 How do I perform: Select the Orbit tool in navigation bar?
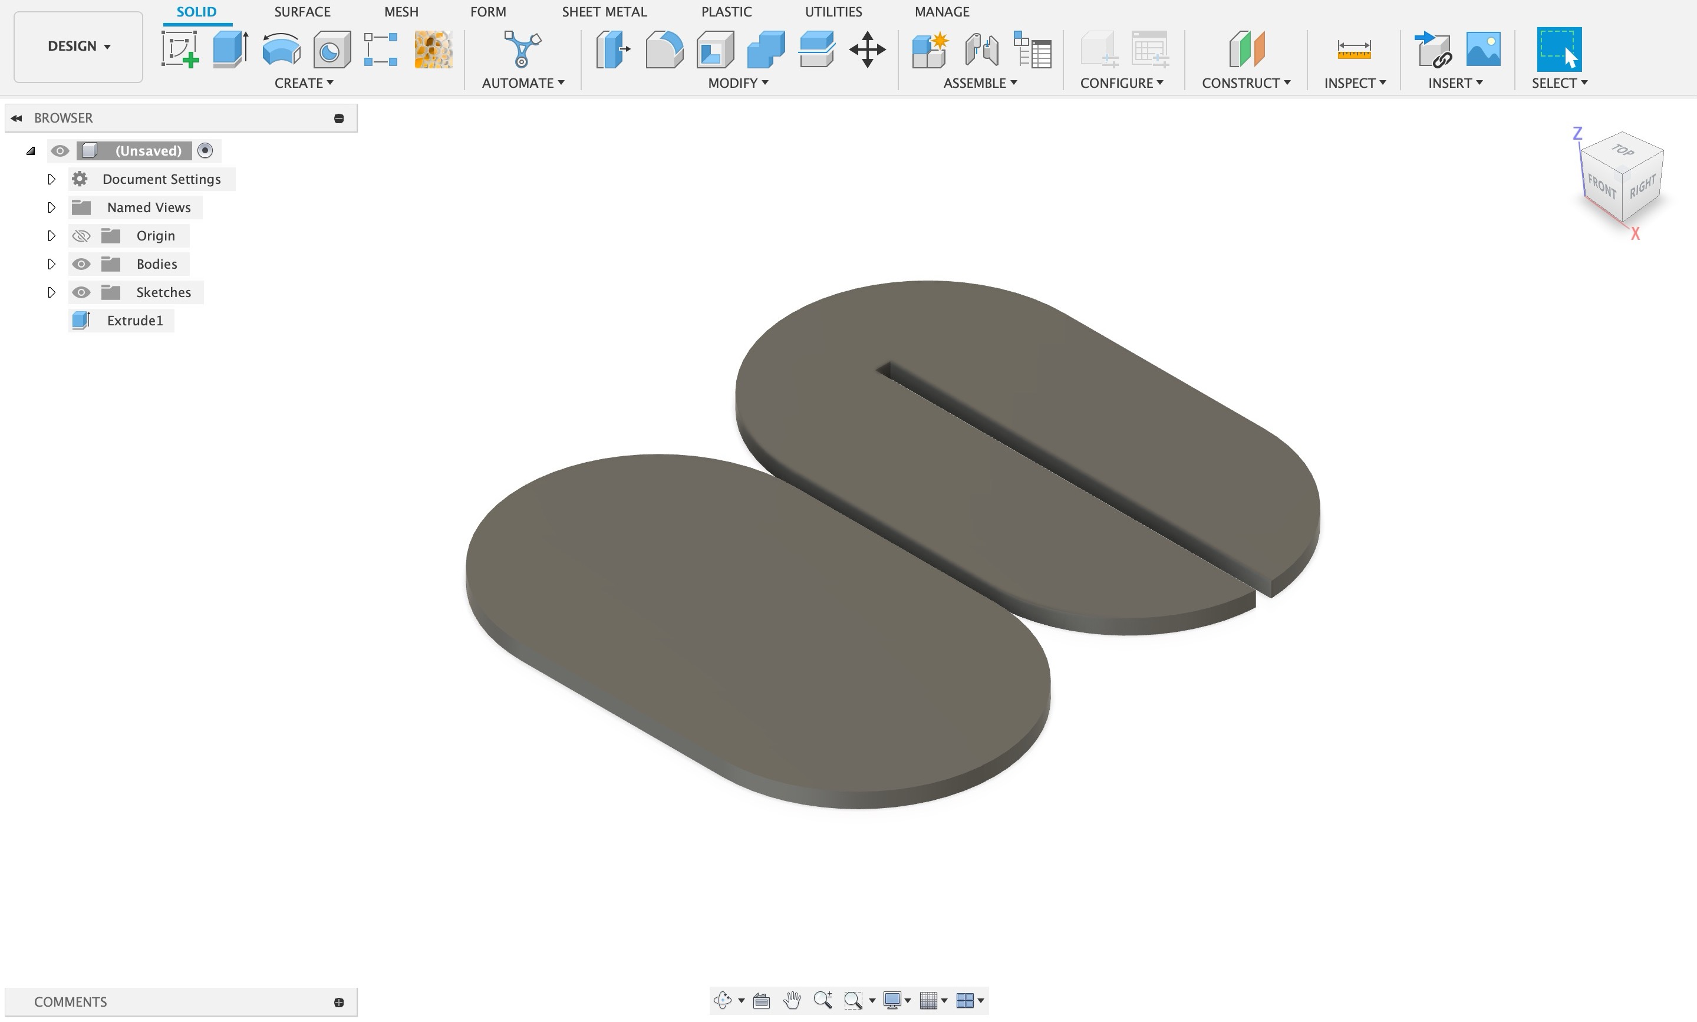point(723,1000)
